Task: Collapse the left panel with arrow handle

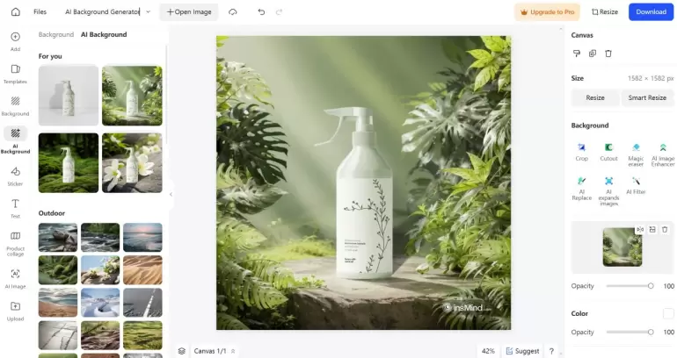Action: click(x=171, y=195)
